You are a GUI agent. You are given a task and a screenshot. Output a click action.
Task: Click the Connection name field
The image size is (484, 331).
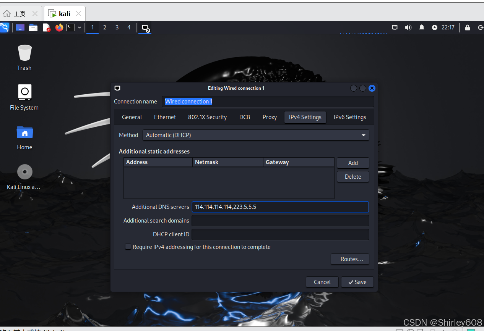coord(268,102)
